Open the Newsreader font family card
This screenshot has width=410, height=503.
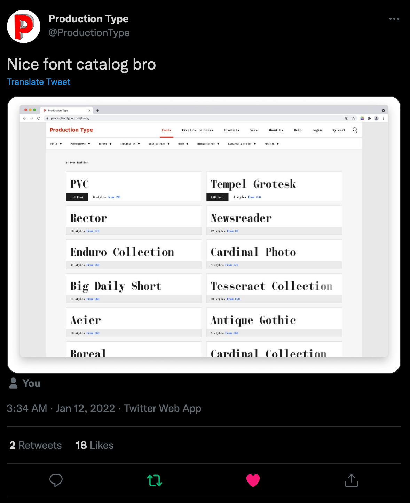(x=274, y=221)
